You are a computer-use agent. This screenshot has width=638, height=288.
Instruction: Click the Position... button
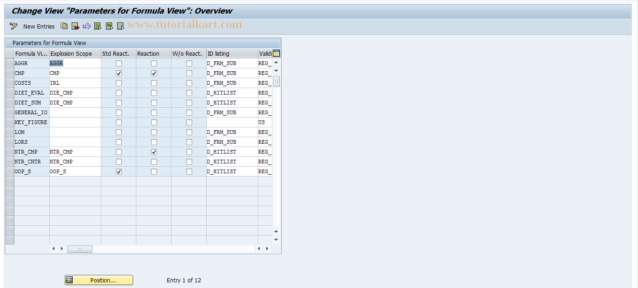[x=99, y=280]
